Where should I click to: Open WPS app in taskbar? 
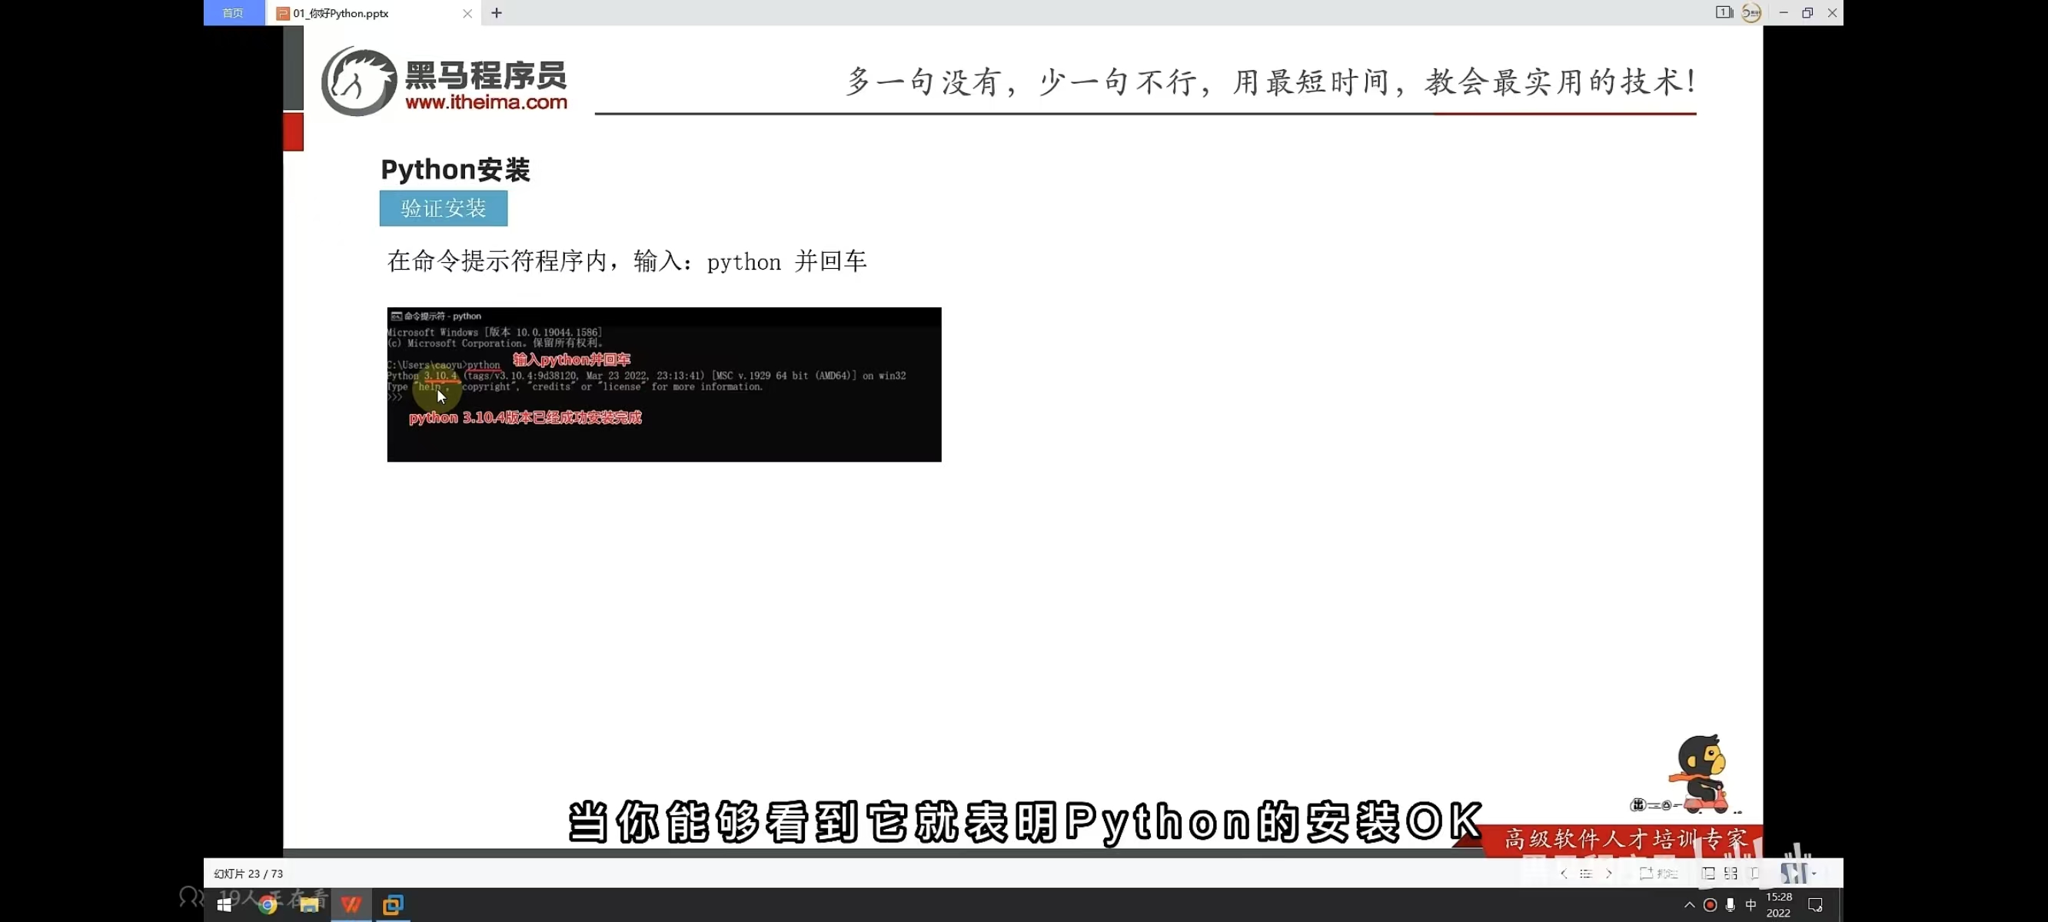click(351, 904)
